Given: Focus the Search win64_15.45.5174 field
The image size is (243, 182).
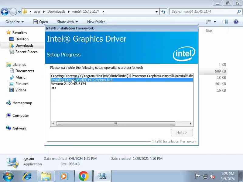Looking at the screenshot, I should click(203, 12).
